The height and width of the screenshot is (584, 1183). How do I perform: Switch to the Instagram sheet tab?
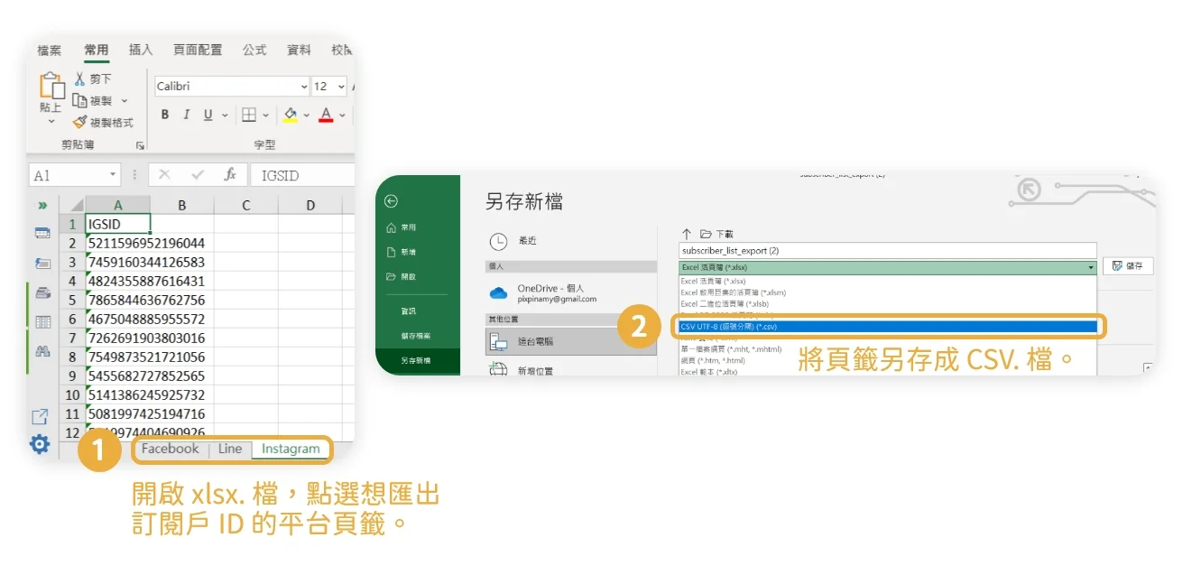pos(291,449)
